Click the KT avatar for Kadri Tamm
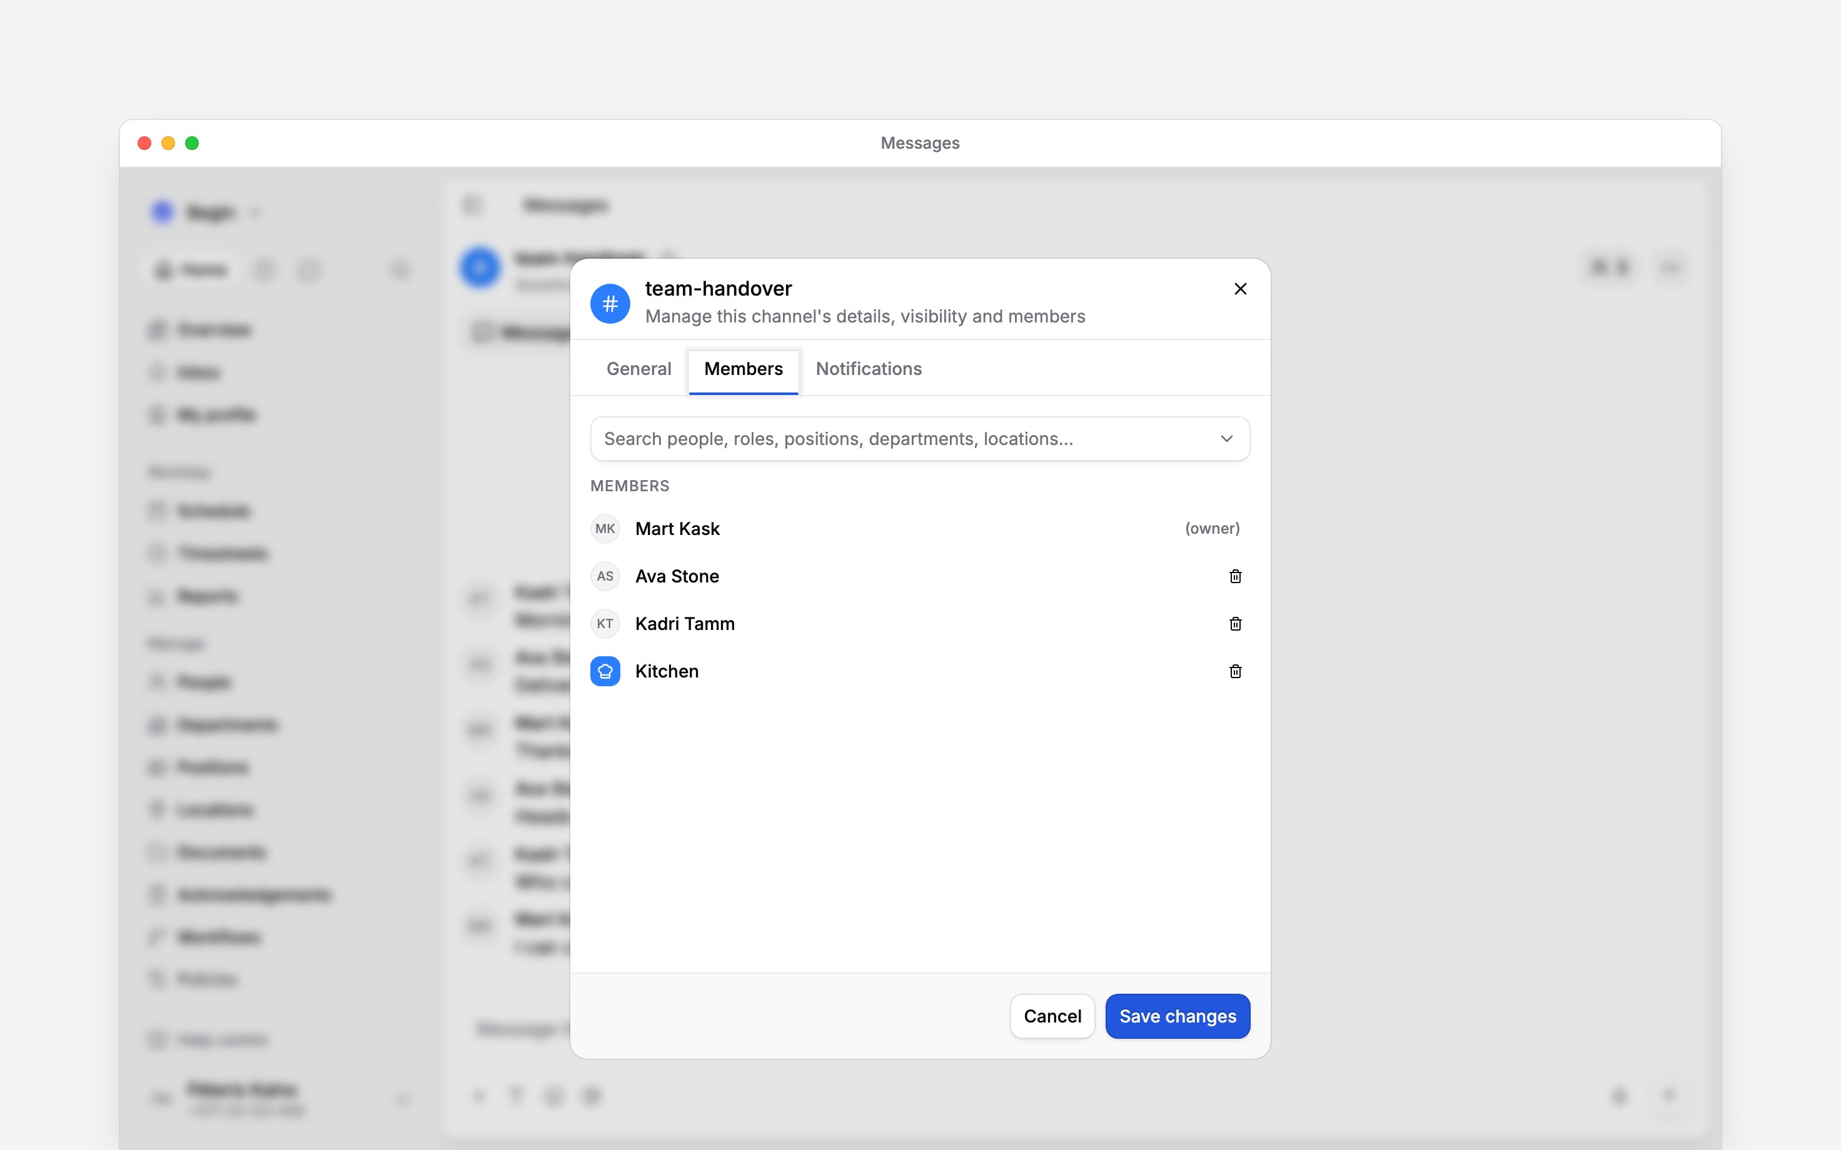Screen dimensions: 1841x1150 click(605, 624)
